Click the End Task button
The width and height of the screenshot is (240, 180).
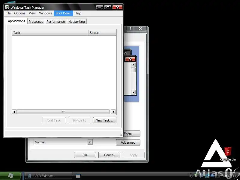(x=54, y=120)
